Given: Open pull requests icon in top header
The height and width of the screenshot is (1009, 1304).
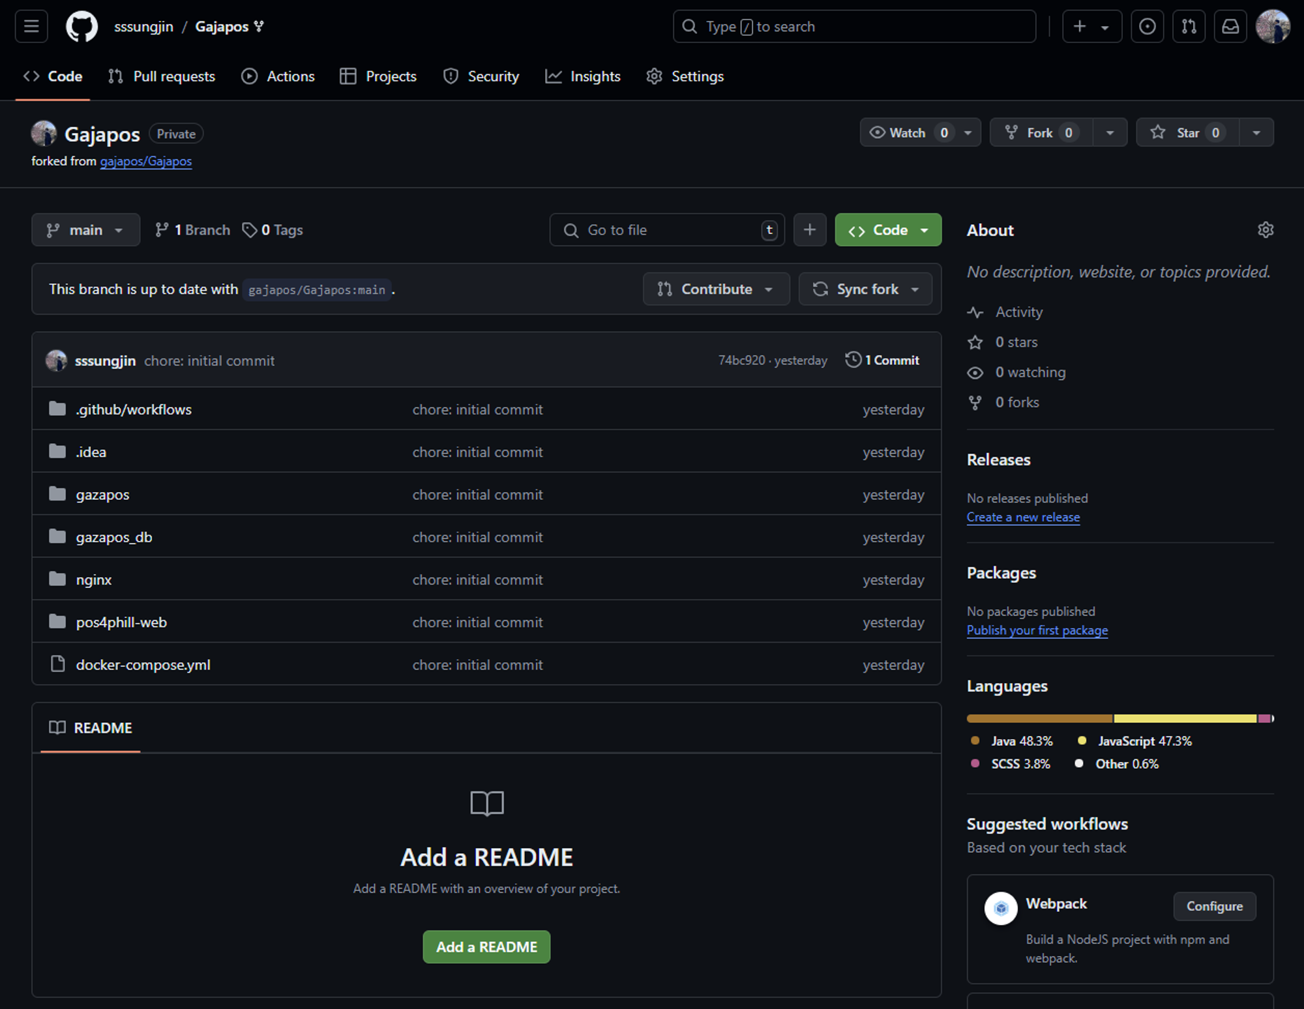Looking at the screenshot, I should [1189, 27].
